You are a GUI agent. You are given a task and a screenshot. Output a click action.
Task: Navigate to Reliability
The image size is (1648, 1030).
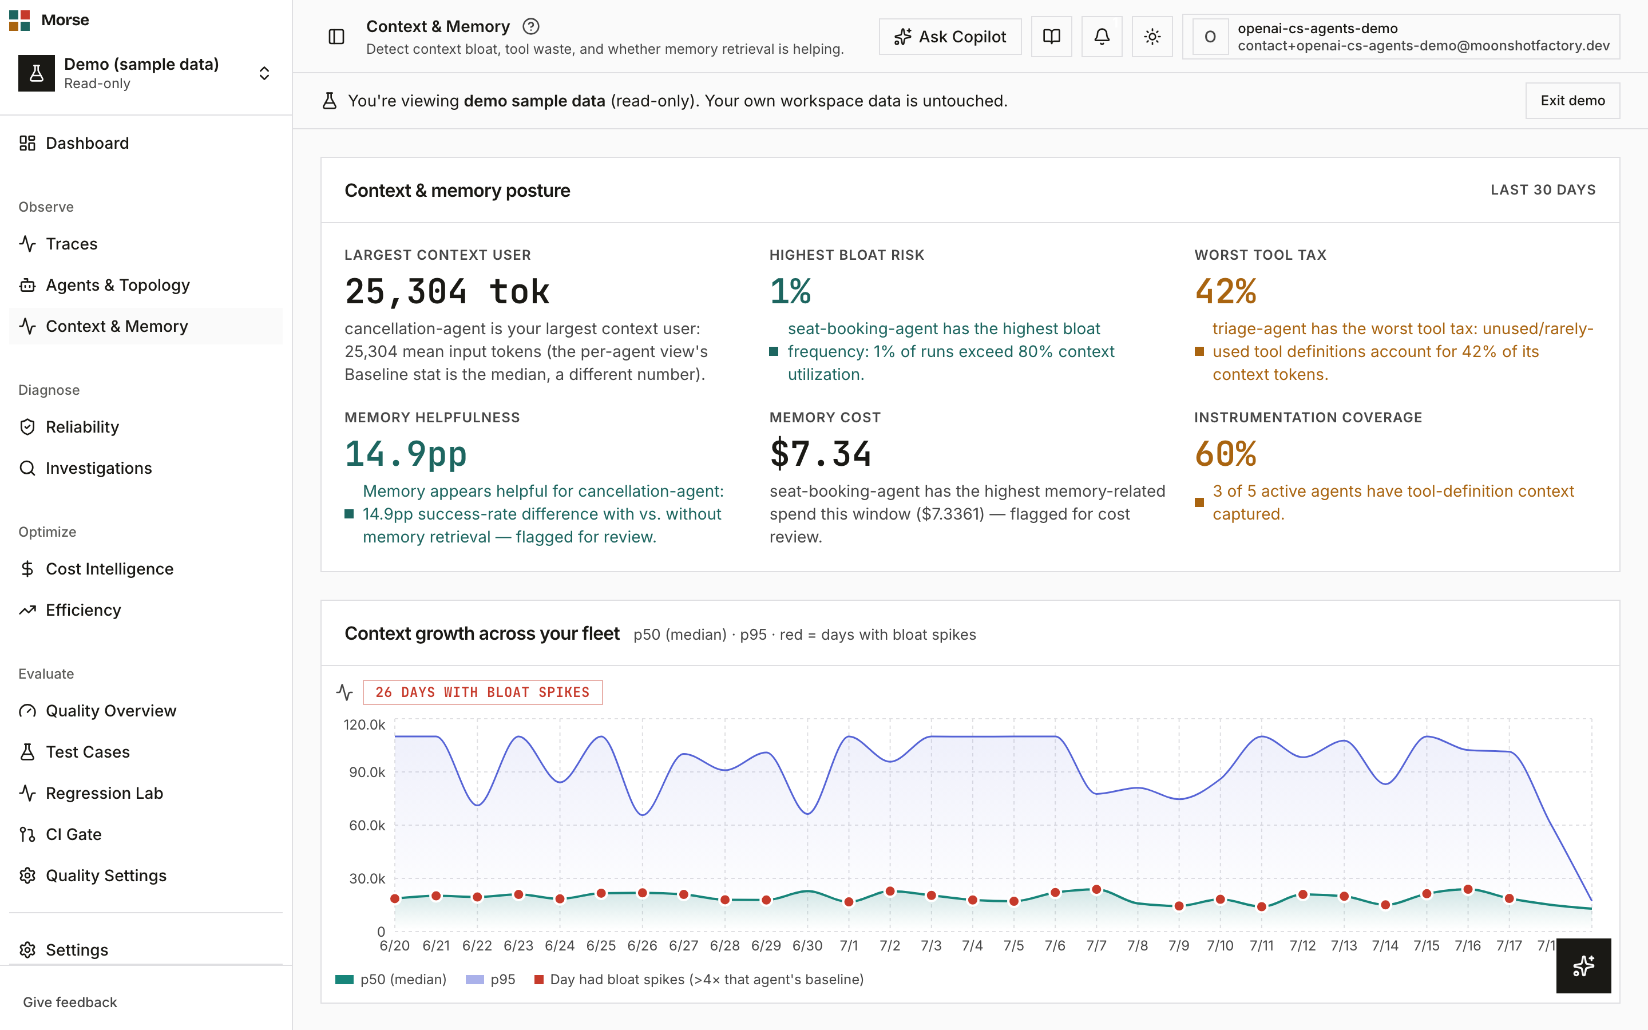(x=146, y=427)
